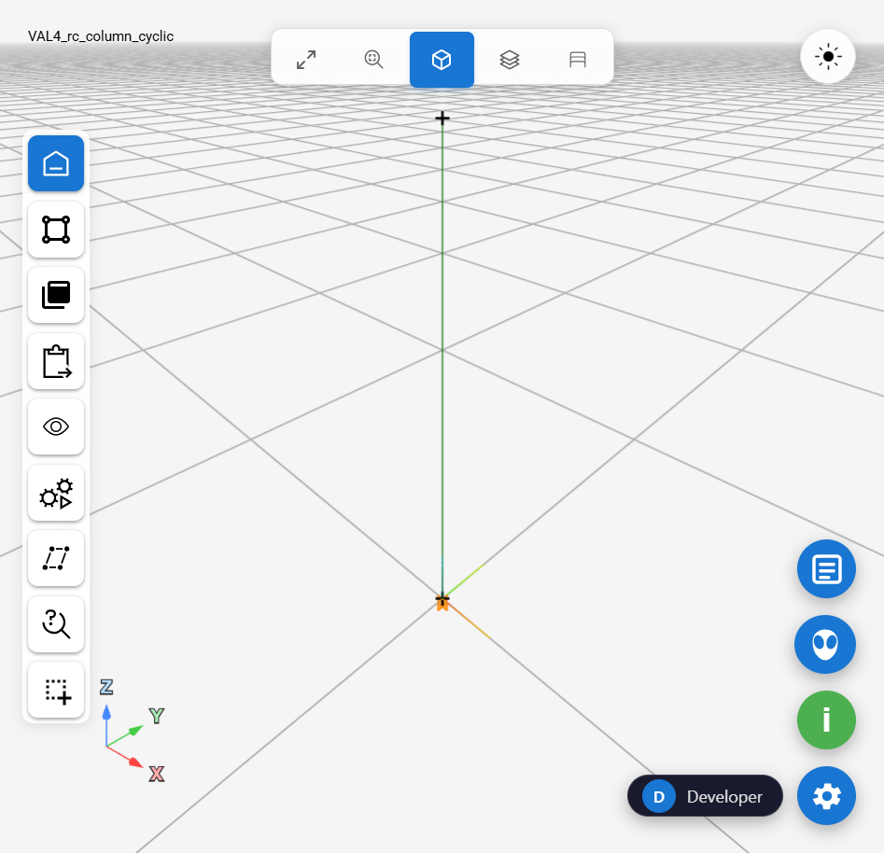Toggle the eye visibility icon
This screenshot has width=884, height=853.
point(56,426)
